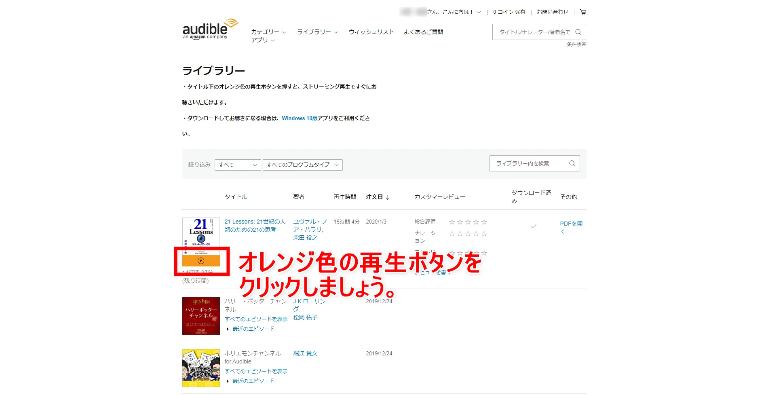The height and width of the screenshot is (395, 768).
Task: Rate 21 Lessons 総合評価 five stars
Action: 484,222
